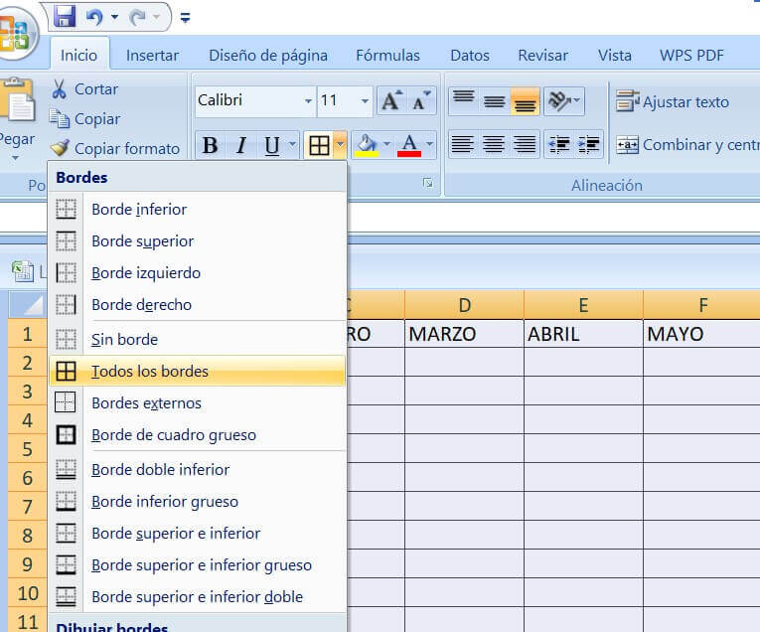Apply the current border button

pos(319,145)
